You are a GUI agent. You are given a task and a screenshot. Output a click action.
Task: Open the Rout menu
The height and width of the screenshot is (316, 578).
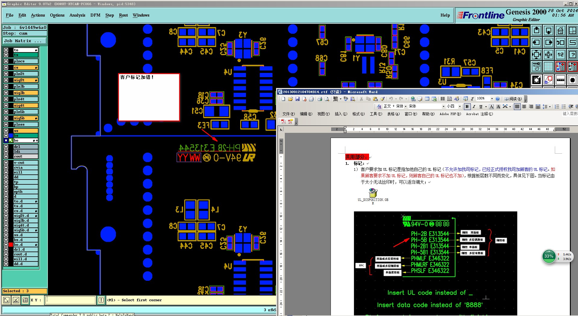[x=123, y=15]
